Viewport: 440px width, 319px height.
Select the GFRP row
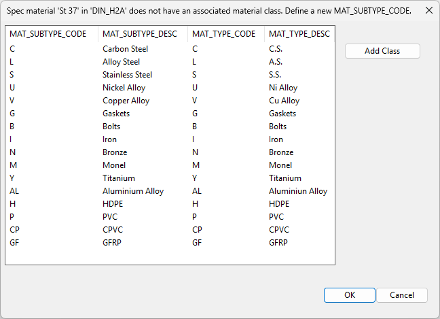coord(112,243)
